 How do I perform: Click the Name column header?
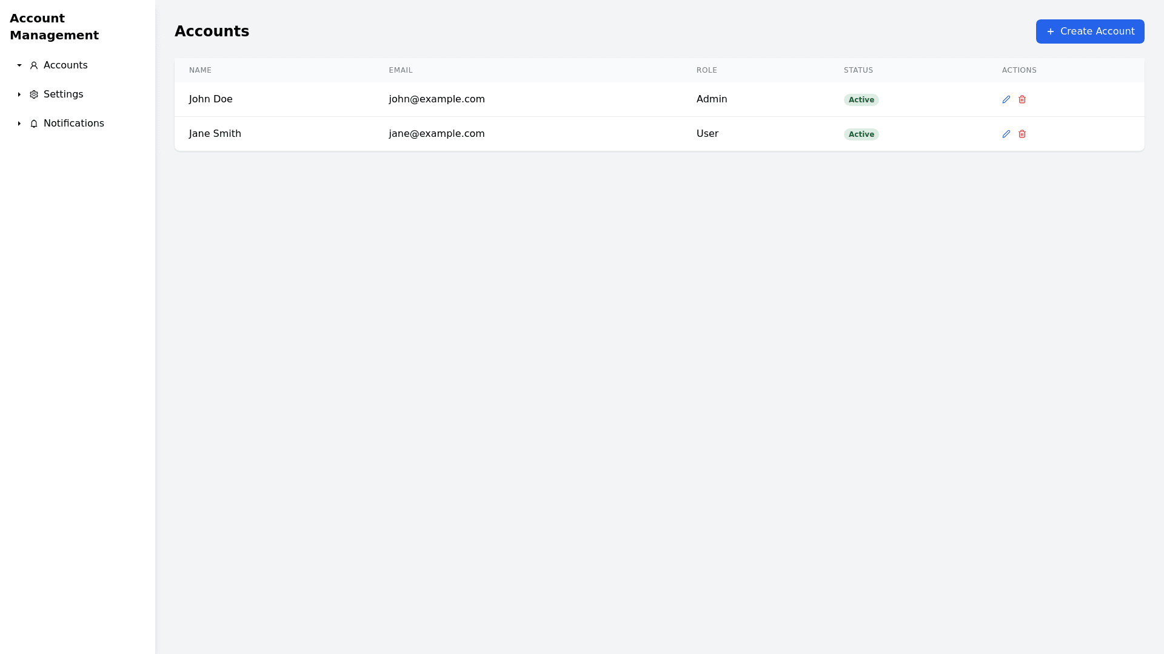click(200, 70)
